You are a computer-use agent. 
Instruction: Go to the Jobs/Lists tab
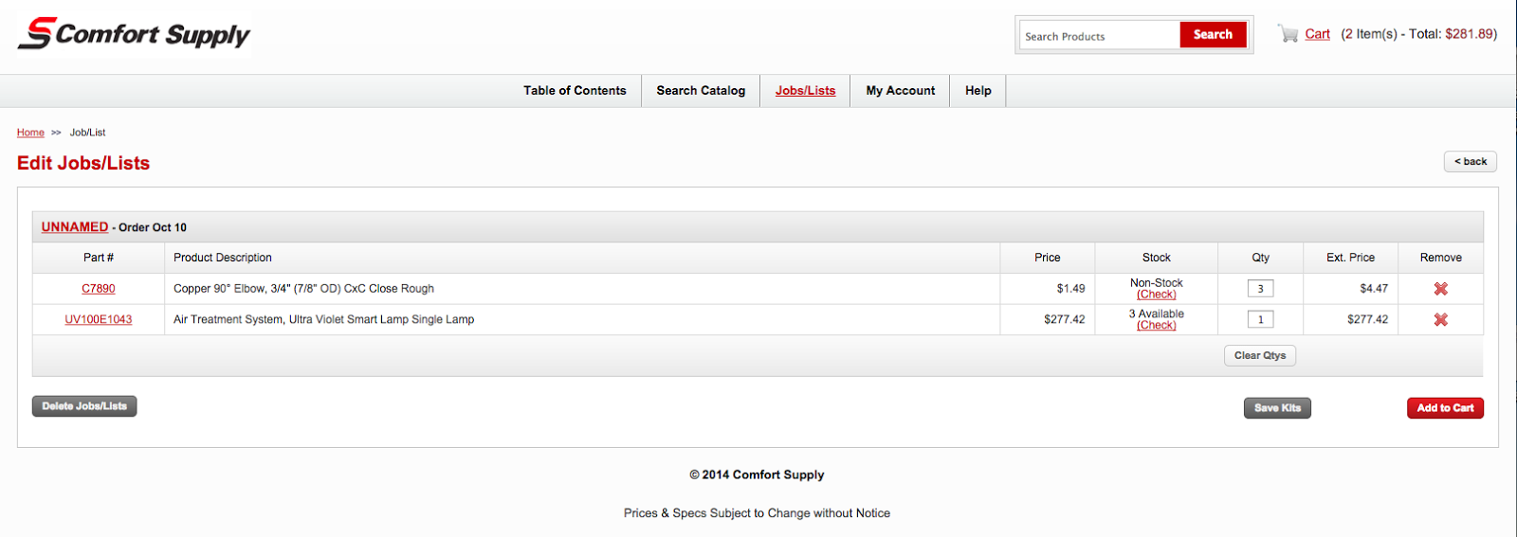(x=805, y=91)
